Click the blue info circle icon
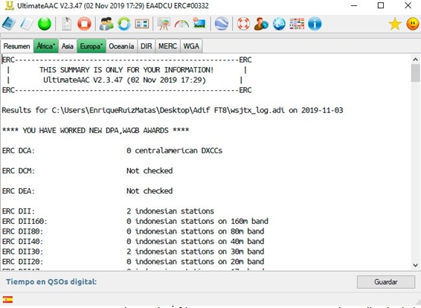This screenshot has width=421, height=308. click(315, 24)
